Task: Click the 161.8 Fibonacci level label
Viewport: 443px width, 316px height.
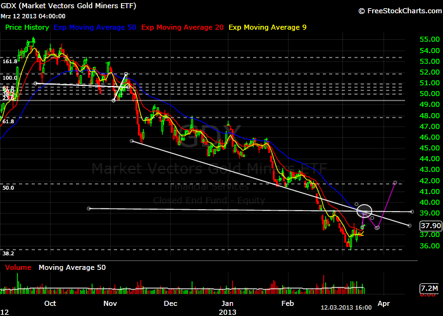Action: tap(10, 61)
